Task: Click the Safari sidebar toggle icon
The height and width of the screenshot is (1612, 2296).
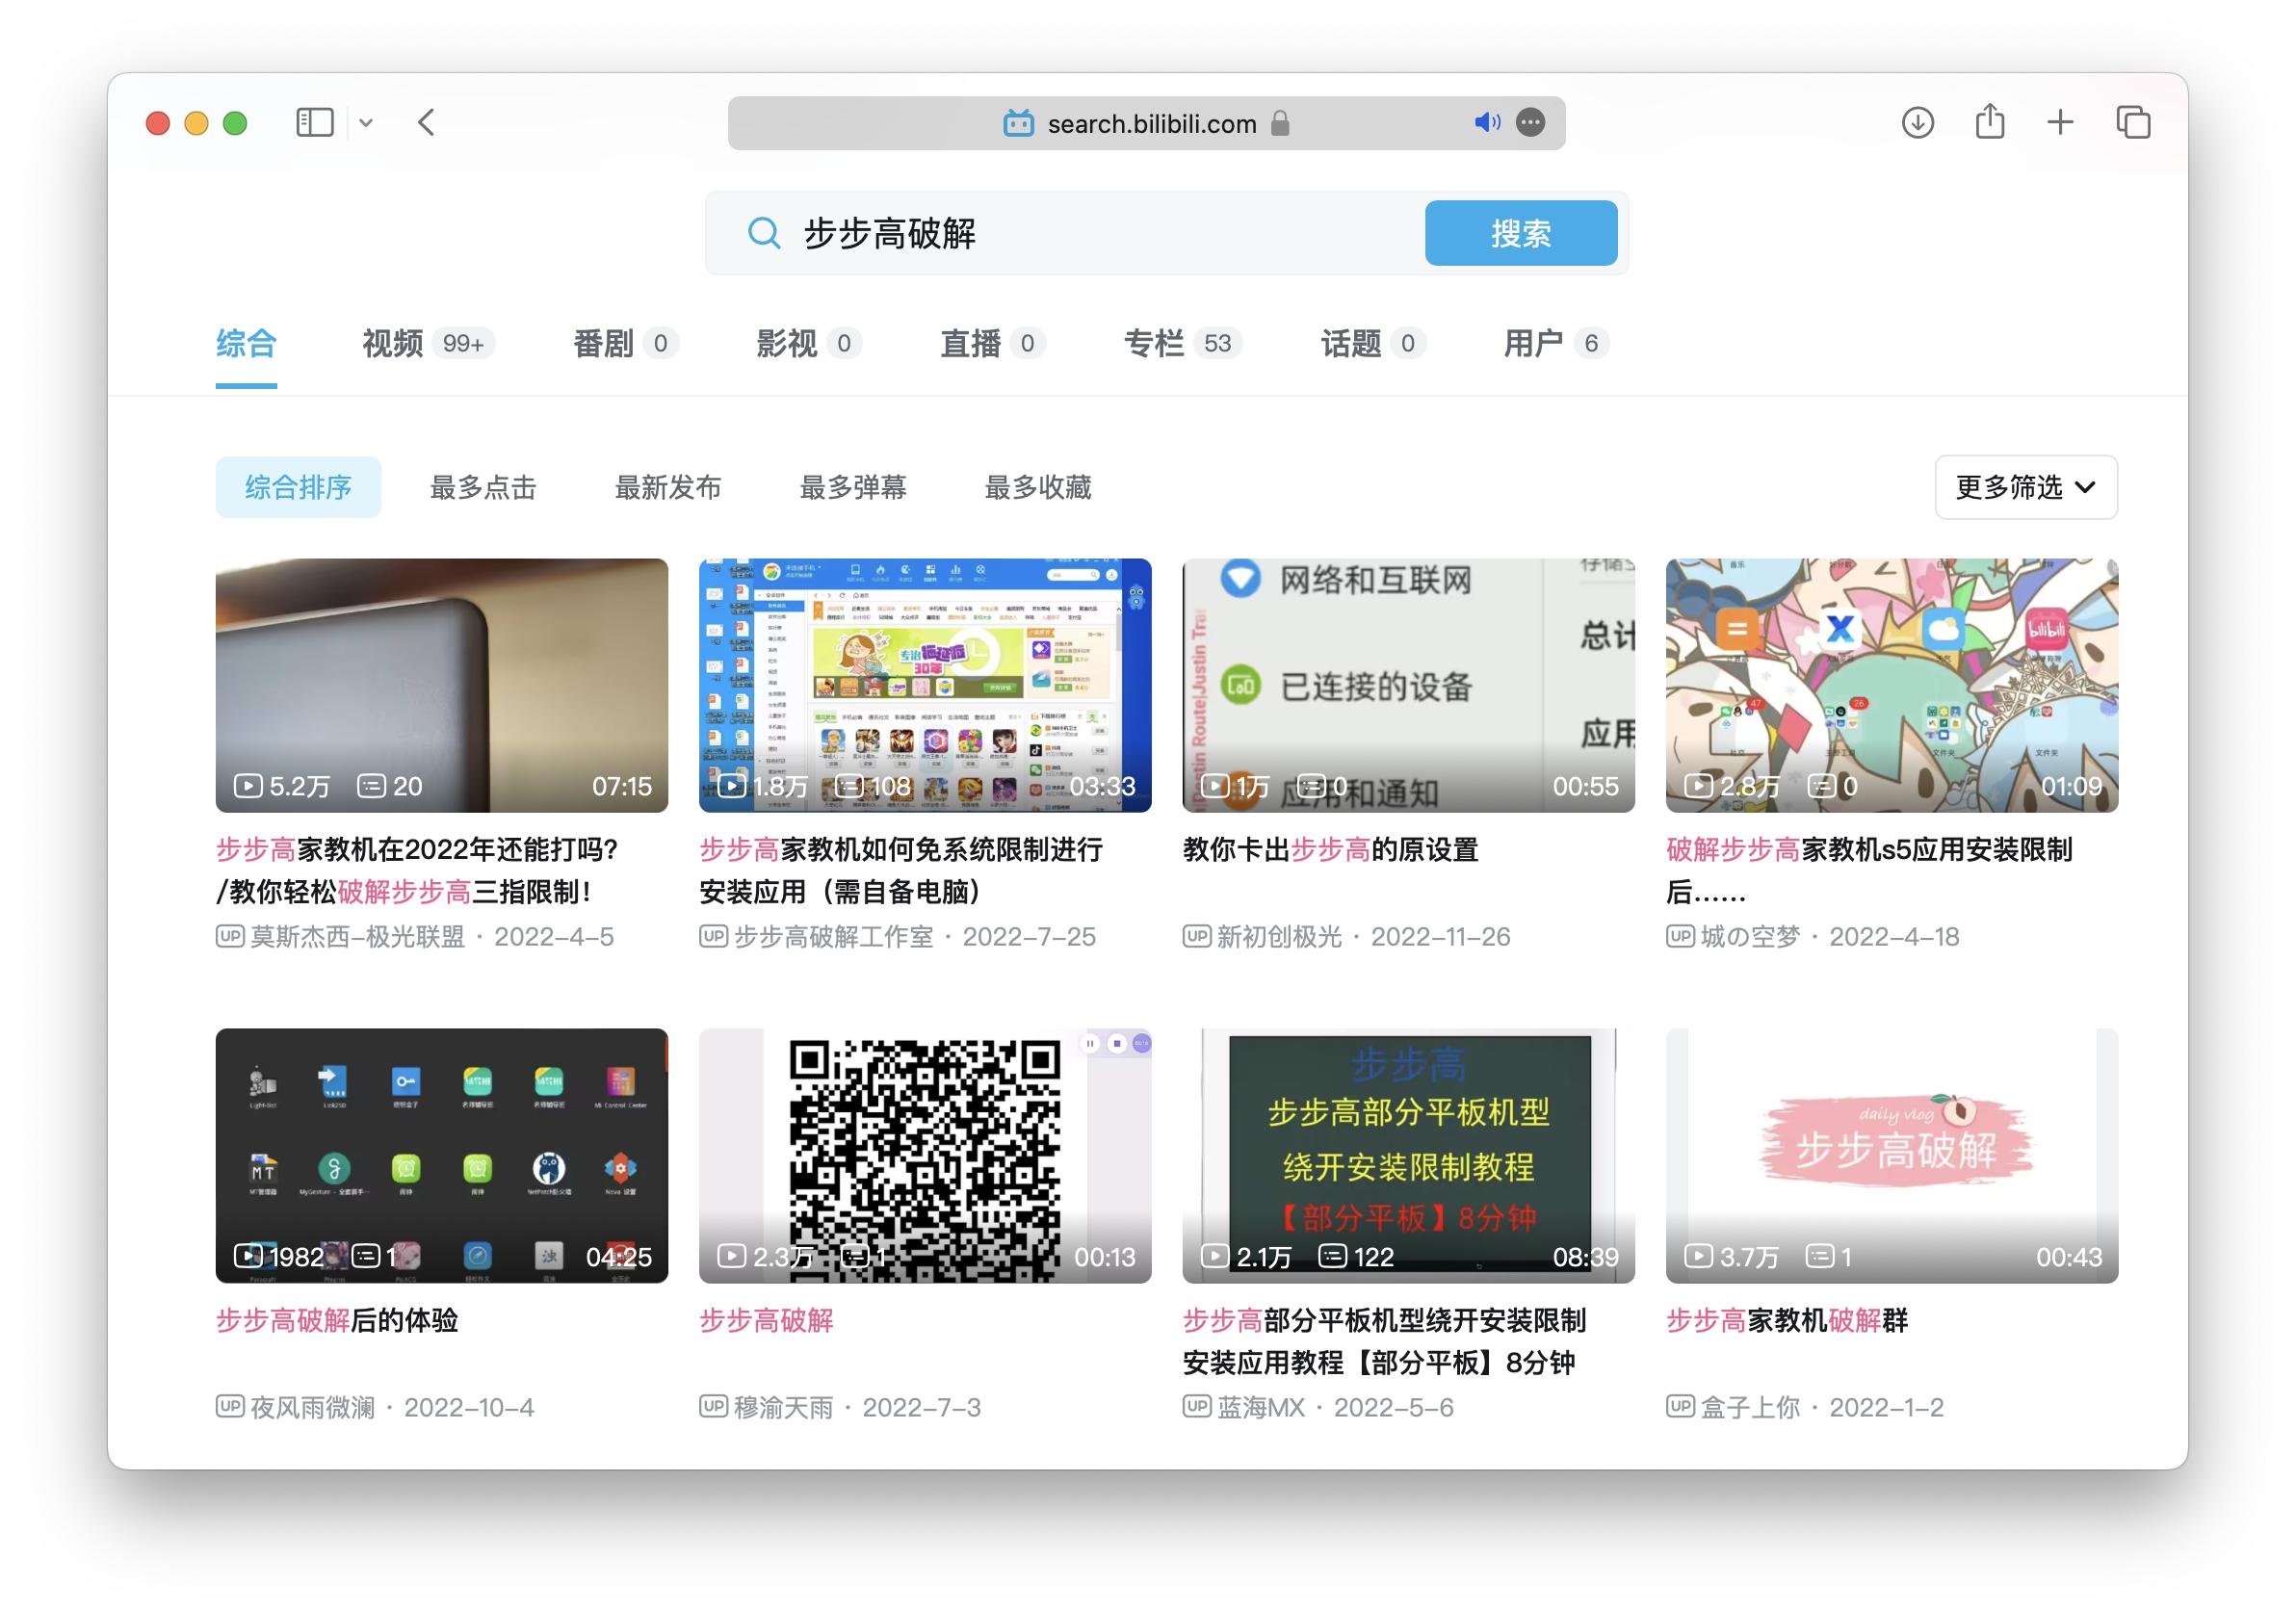Action: (314, 123)
